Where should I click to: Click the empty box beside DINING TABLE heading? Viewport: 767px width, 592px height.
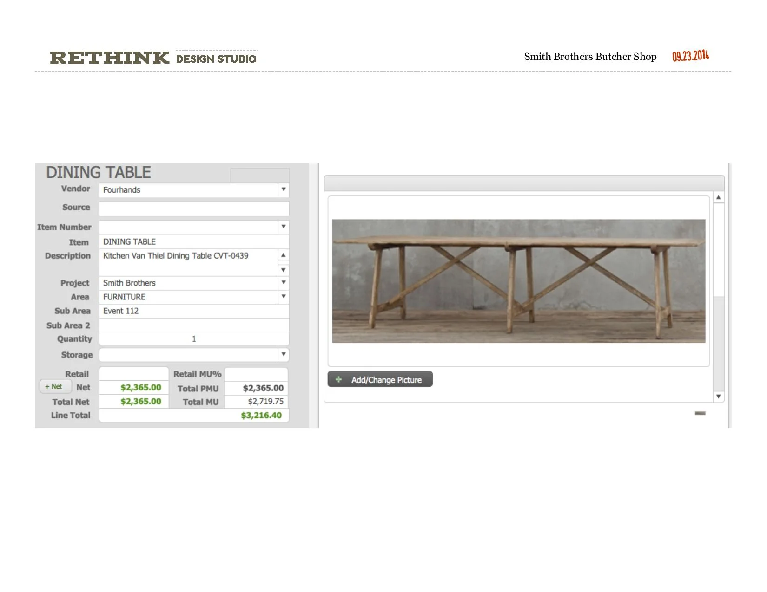(260, 175)
